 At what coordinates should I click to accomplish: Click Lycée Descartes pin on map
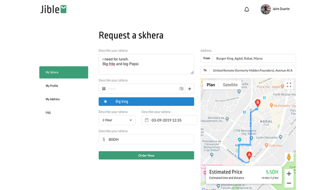click(281, 137)
